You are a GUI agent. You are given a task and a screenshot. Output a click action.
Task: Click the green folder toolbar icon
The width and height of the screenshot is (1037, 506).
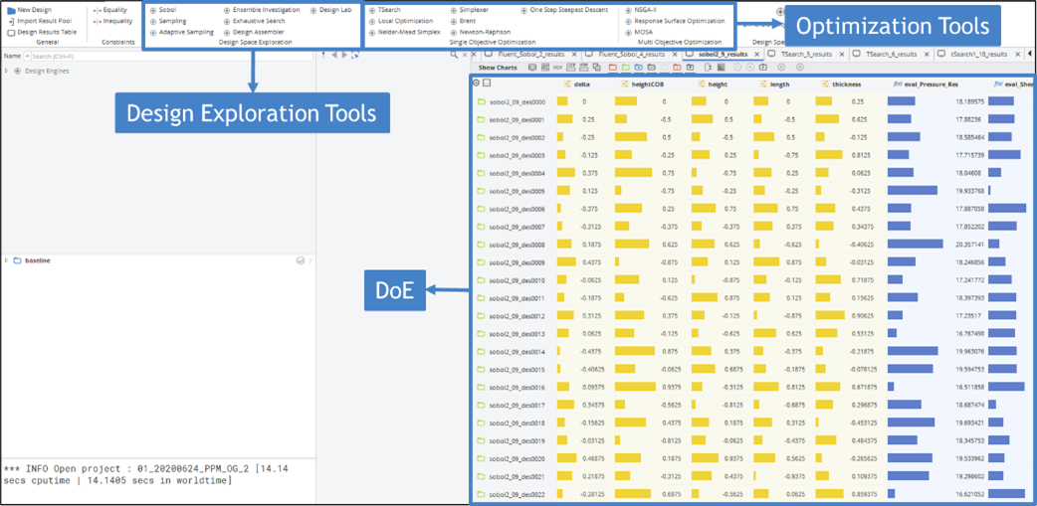pos(625,68)
